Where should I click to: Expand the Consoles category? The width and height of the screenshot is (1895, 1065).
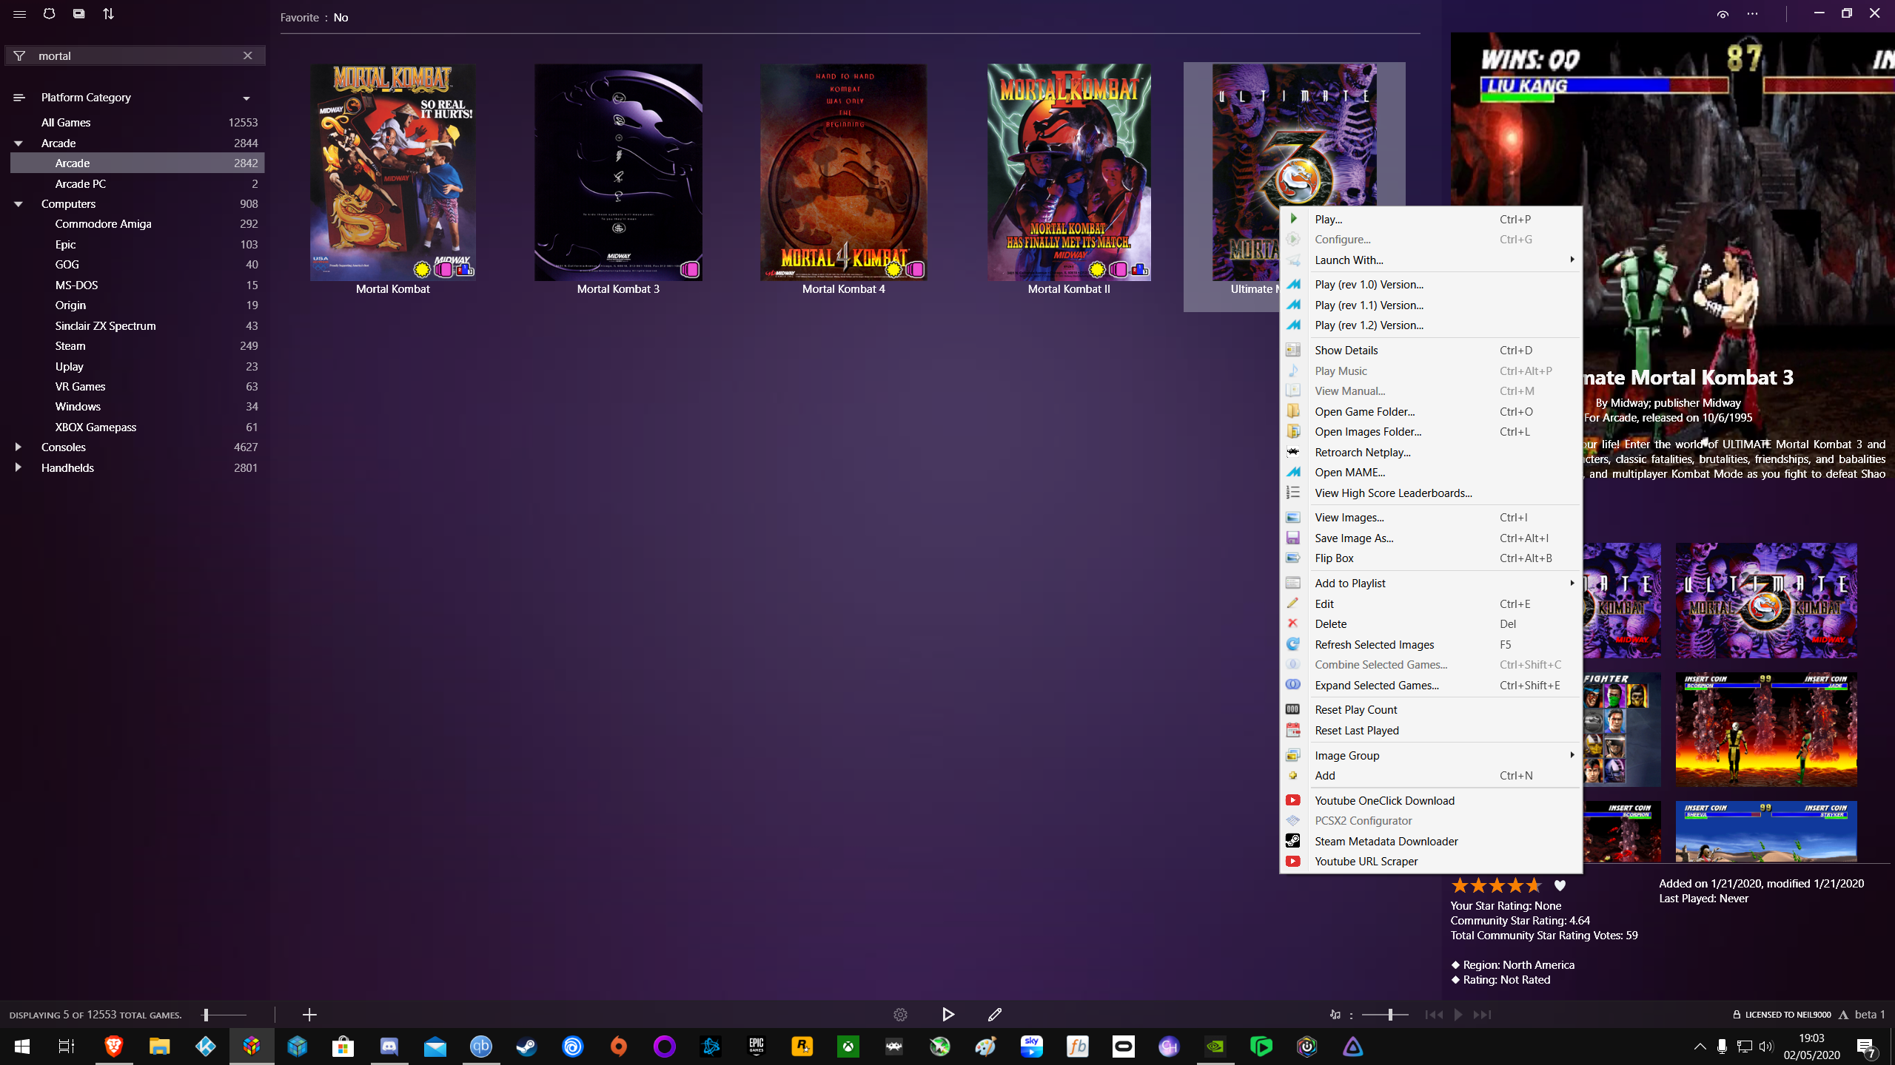tap(19, 447)
